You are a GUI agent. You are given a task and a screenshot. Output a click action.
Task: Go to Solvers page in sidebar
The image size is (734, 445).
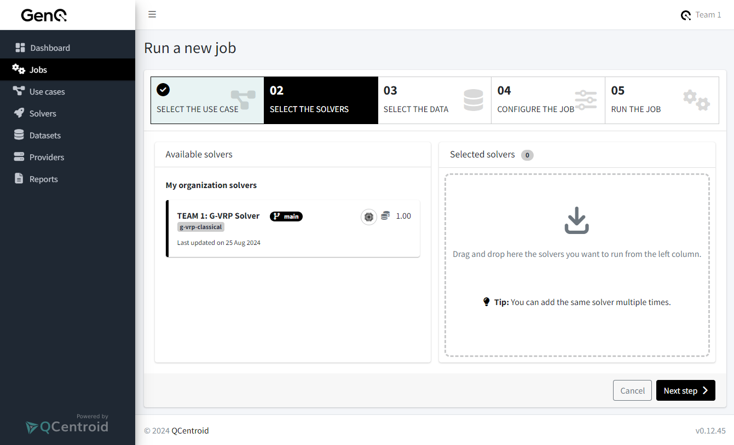pos(67,113)
